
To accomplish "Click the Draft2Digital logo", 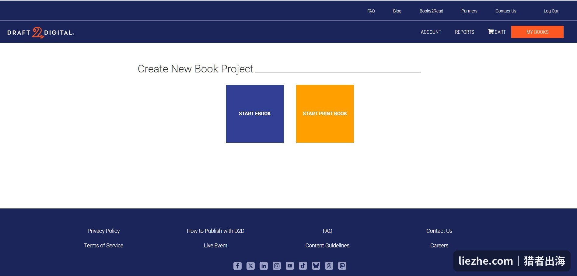I will click(x=41, y=33).
